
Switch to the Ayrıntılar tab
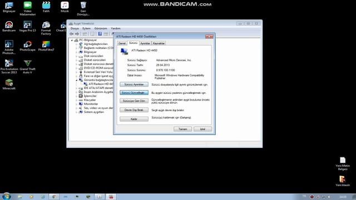[x=145, y=43]
